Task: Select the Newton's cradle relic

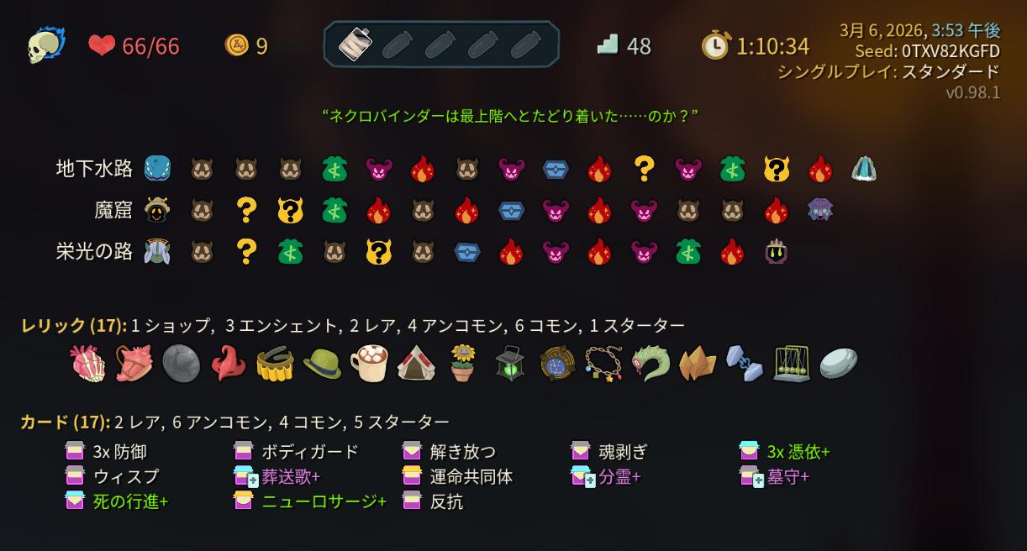Action: coord(791,364)
